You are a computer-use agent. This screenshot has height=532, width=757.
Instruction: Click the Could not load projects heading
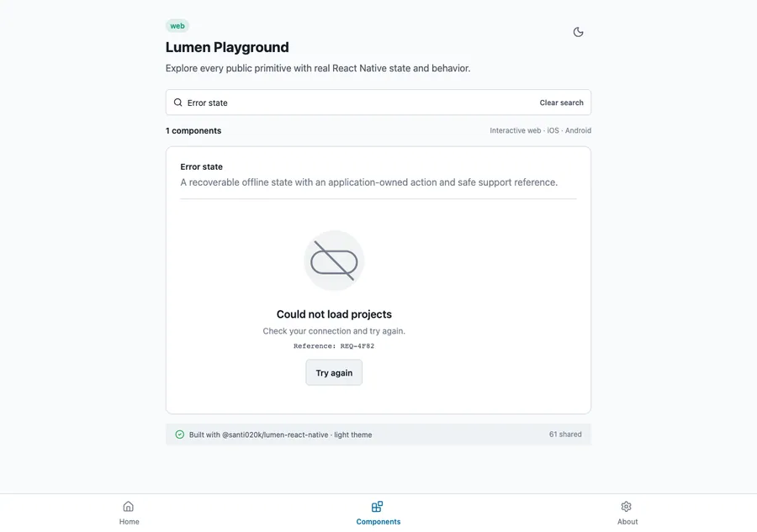click(x=334, y=314)
